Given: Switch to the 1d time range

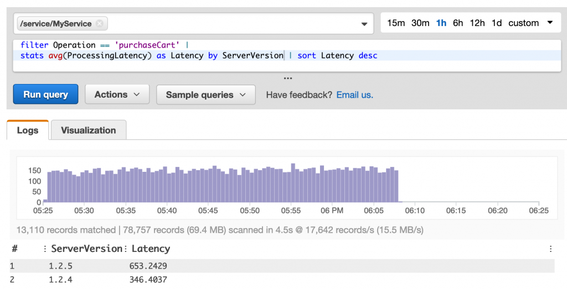Looking at the screenshot, I should click(x=497, y=23).
